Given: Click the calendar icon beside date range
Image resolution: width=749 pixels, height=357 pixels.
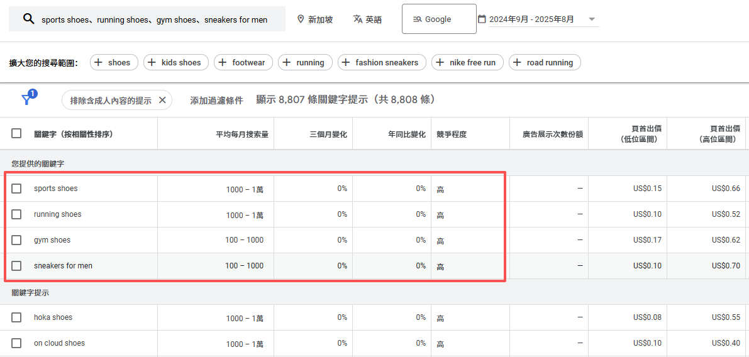Looking at the screenshot, I should click(x=482, y=19).
